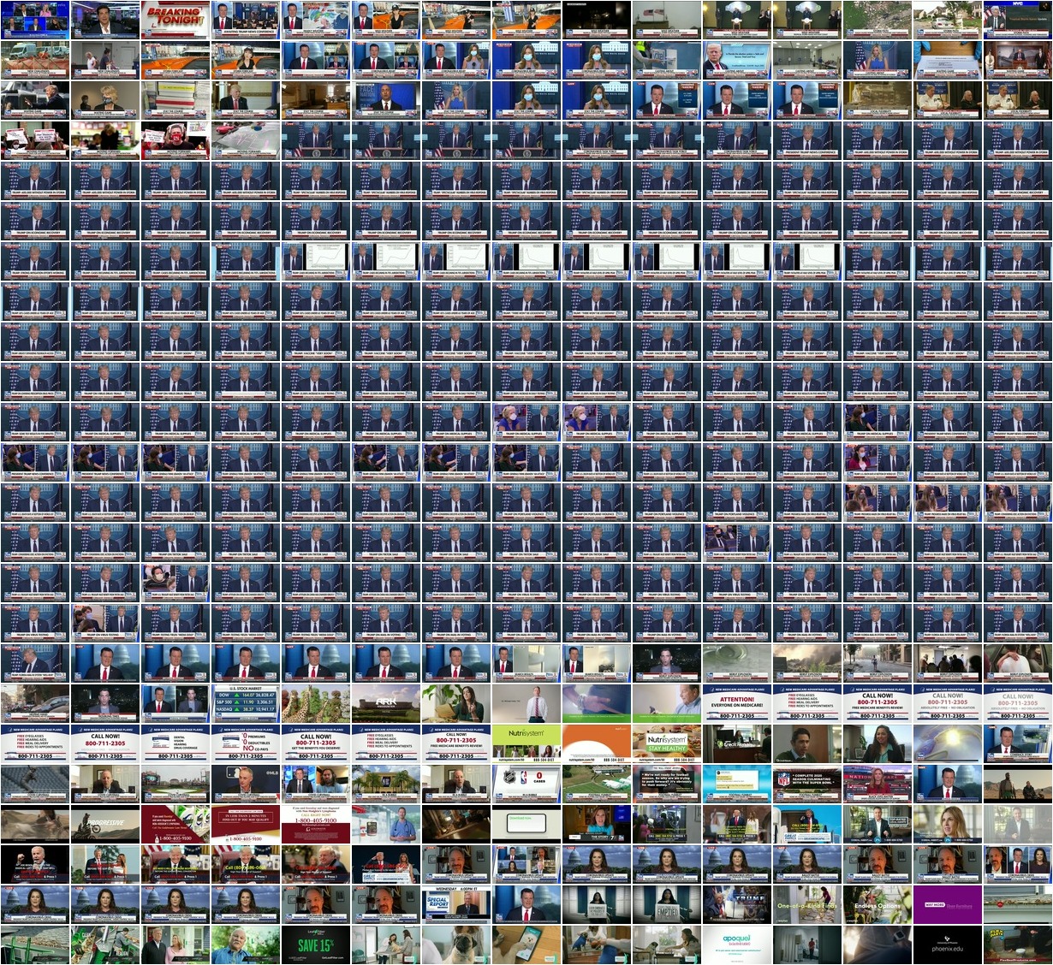Open the NHL zero cases thumbnail

coord(526,783)
